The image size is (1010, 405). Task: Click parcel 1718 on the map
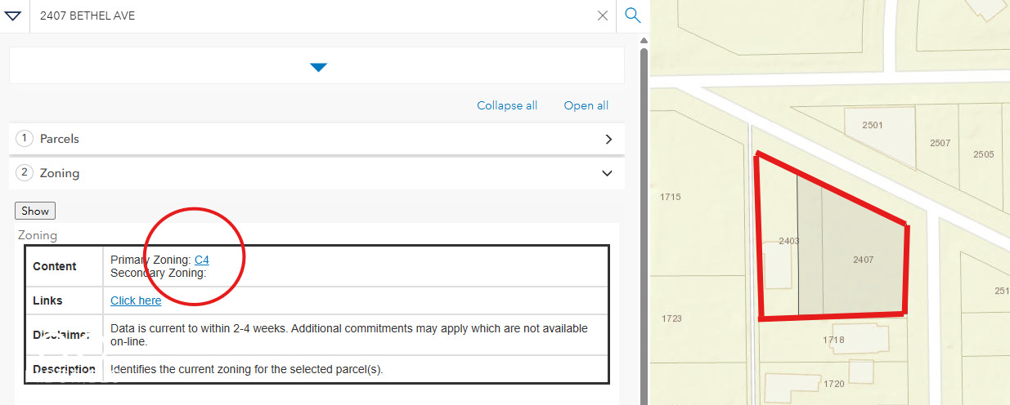834,340
